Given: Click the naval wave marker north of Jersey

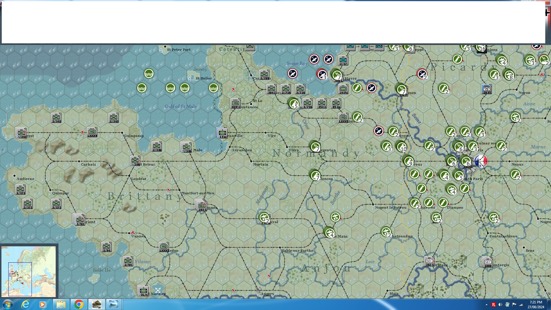Looking at the screenshot, I should coord(149,74).
